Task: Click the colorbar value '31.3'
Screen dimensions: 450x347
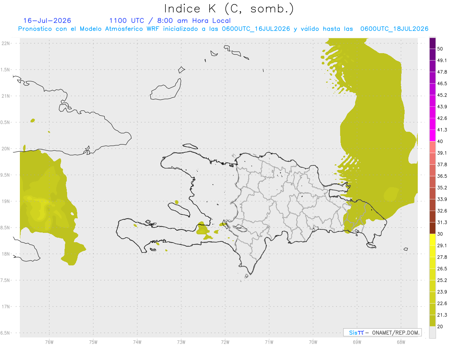Action: pos(442,222)
